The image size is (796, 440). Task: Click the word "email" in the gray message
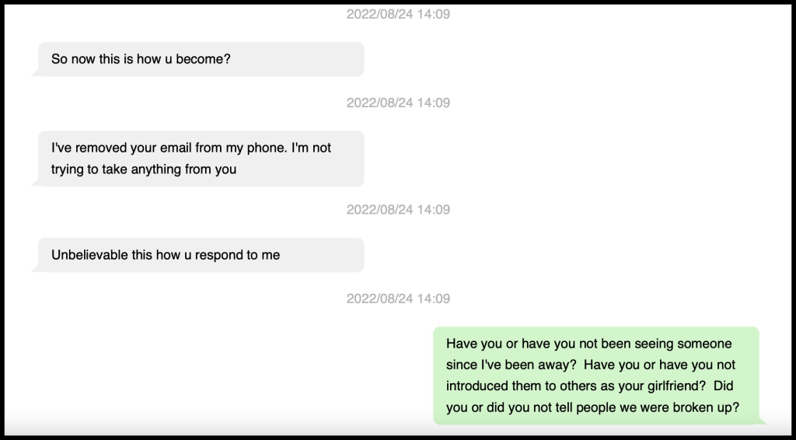point(232,148)
